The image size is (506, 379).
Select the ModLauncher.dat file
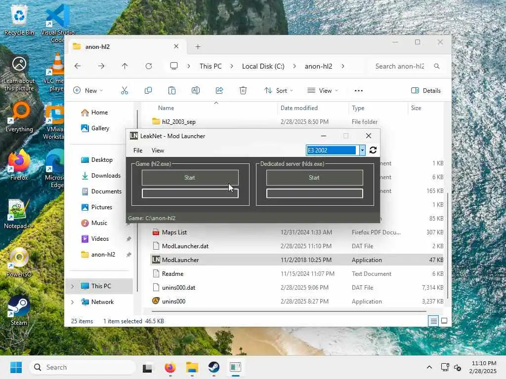pyautogui.click(x=297, y=246)
